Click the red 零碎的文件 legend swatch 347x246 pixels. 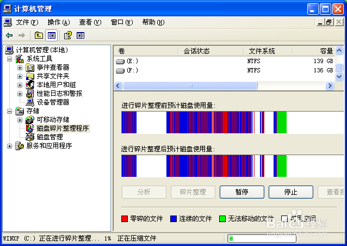pyautogui.click(x=125, y=219)
